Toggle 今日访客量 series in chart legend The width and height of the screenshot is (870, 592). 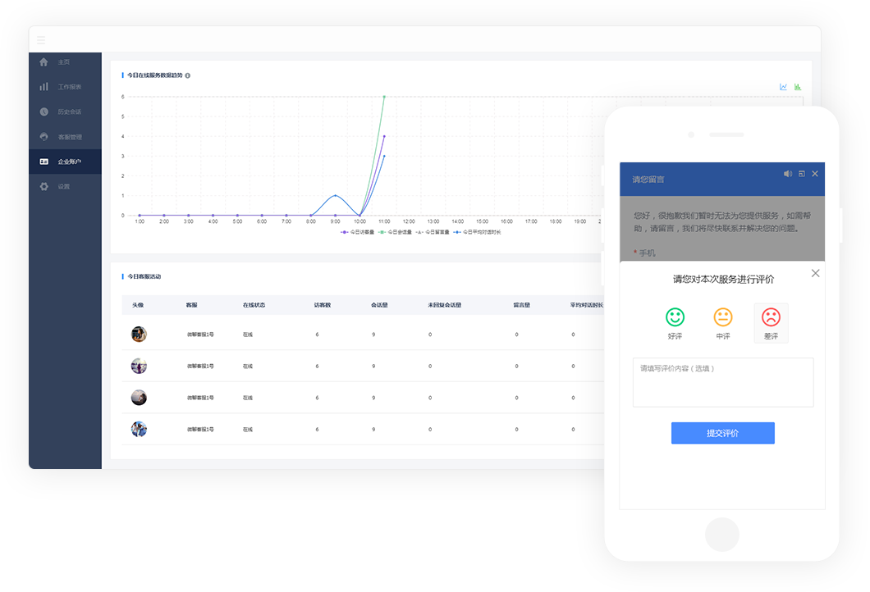tap(358, 232)
